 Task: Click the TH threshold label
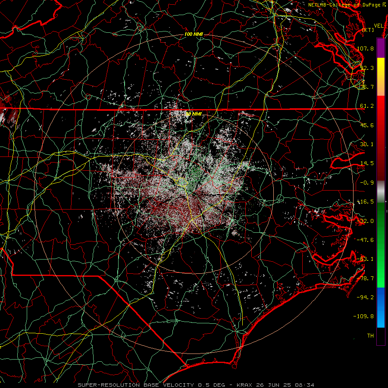pyautogui.click(x=370, y=336)
